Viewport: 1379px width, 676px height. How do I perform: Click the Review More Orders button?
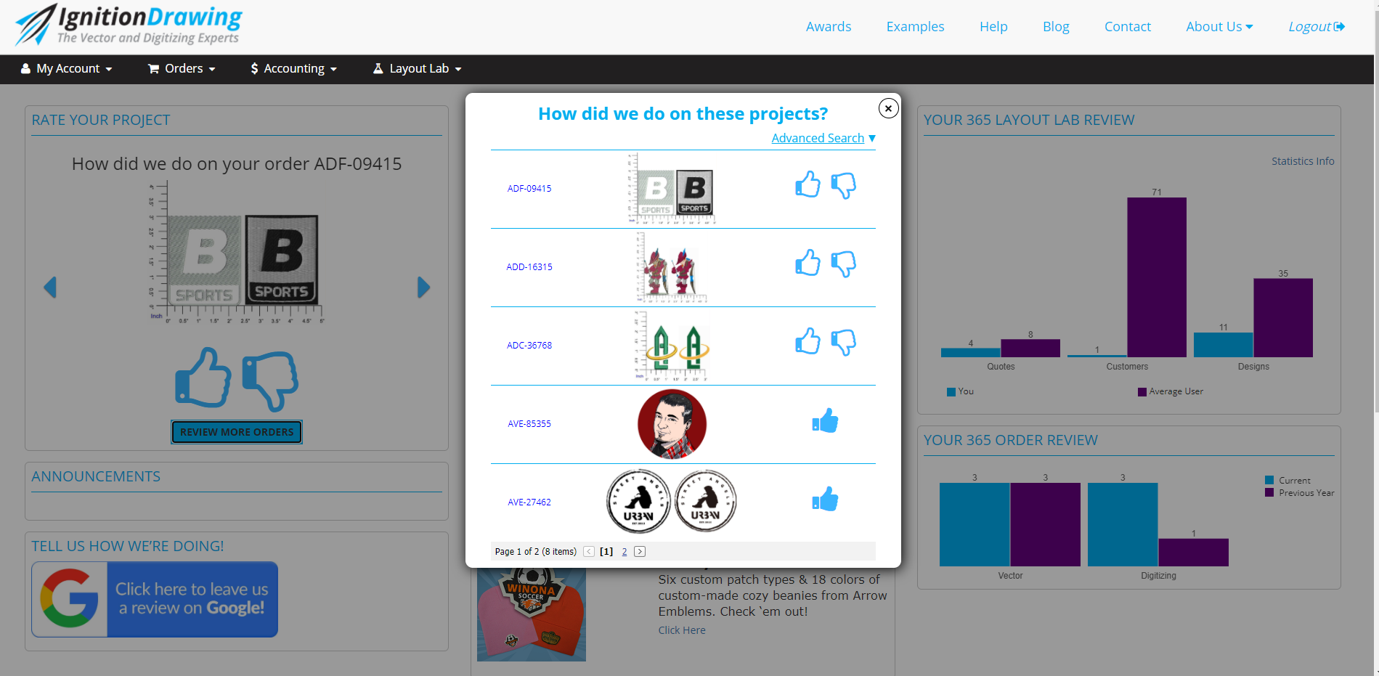click(237, 432)
